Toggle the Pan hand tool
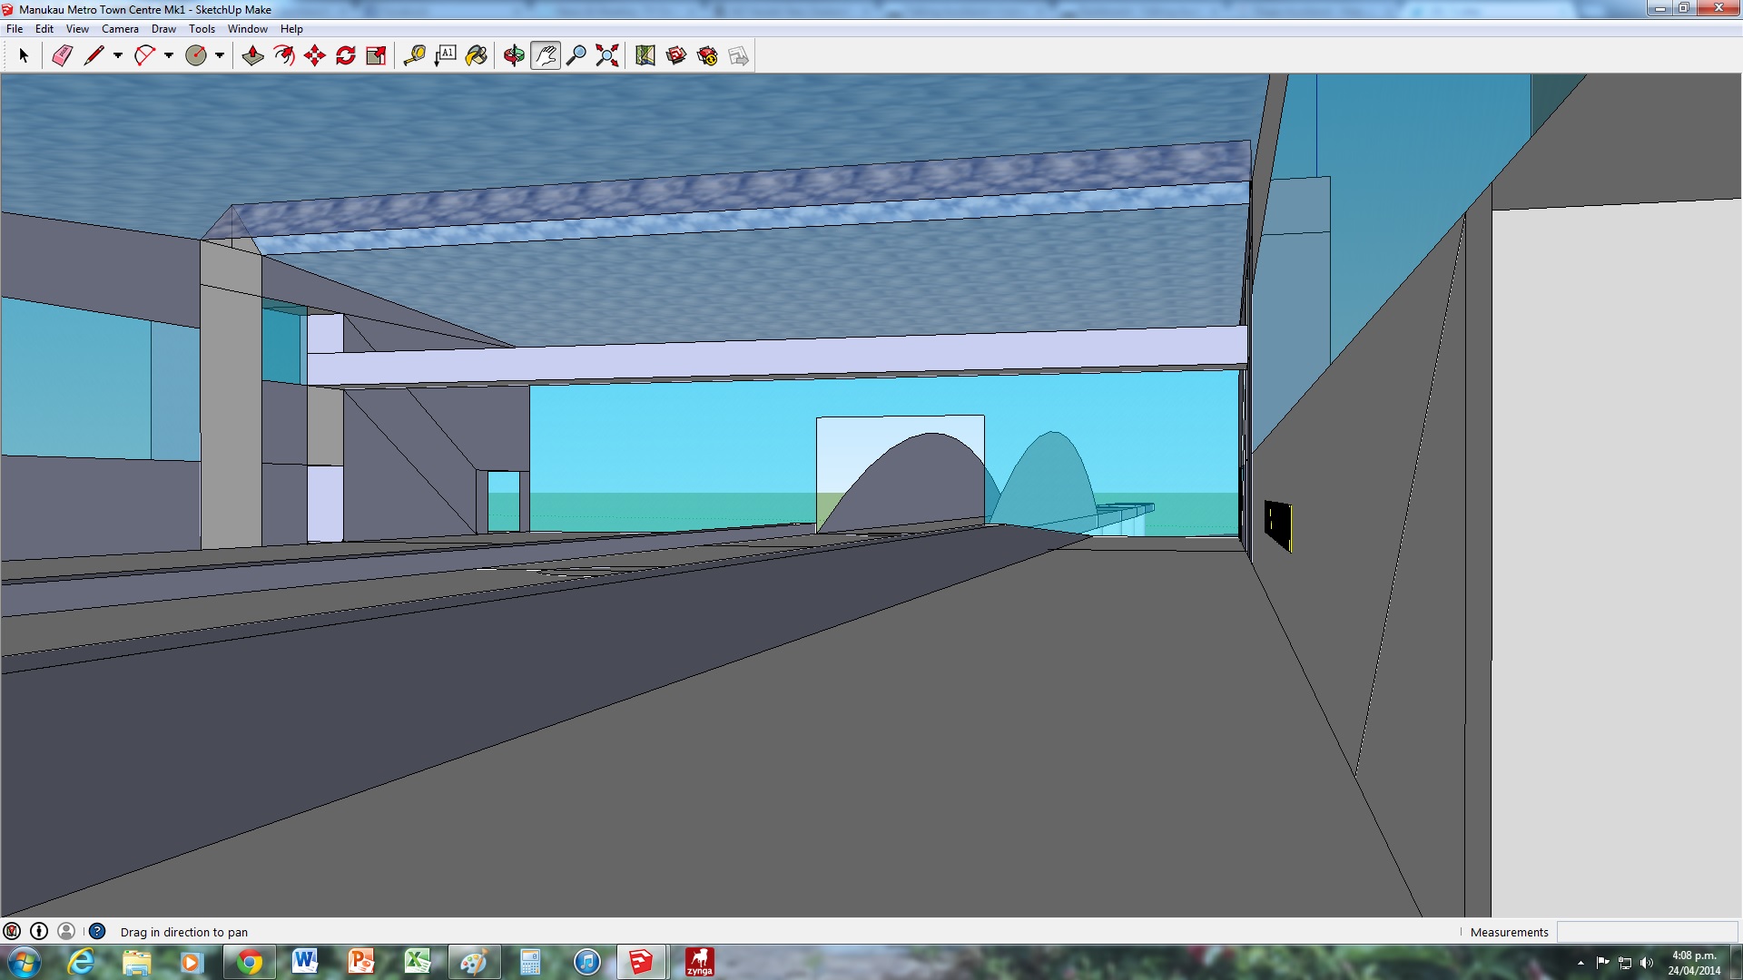1743x980 pixels. [x=545, y=56]
